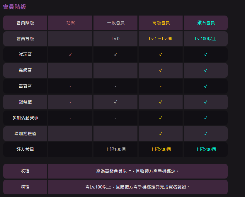The width and height of the screenshot is (245, 197).
Task: Click the yellow checkmark for 高級會員 高級區
Action: (161, 70)
